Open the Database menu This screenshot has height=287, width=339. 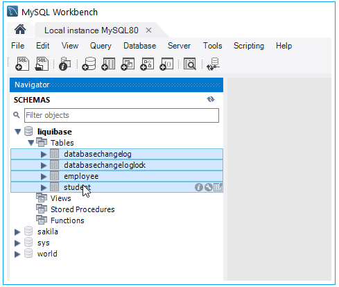pyautogui.click(x=139, y=46)
